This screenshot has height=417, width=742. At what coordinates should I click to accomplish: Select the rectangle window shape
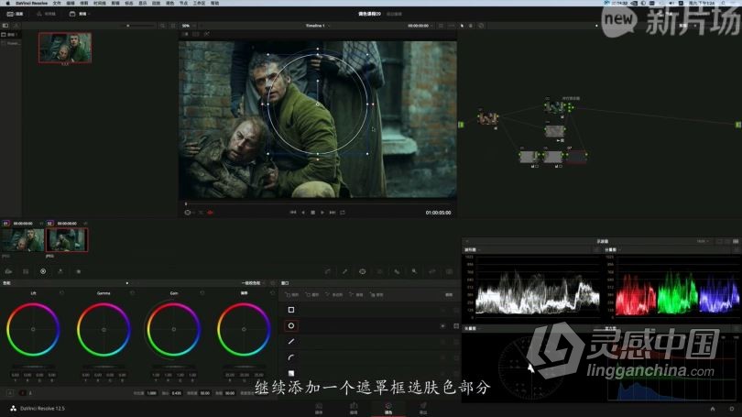[291, 310]
